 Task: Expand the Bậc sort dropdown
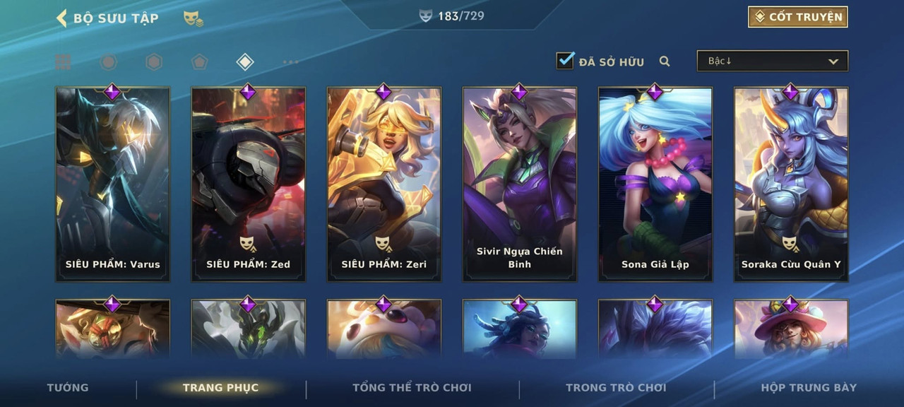click(x=773, y=61)
